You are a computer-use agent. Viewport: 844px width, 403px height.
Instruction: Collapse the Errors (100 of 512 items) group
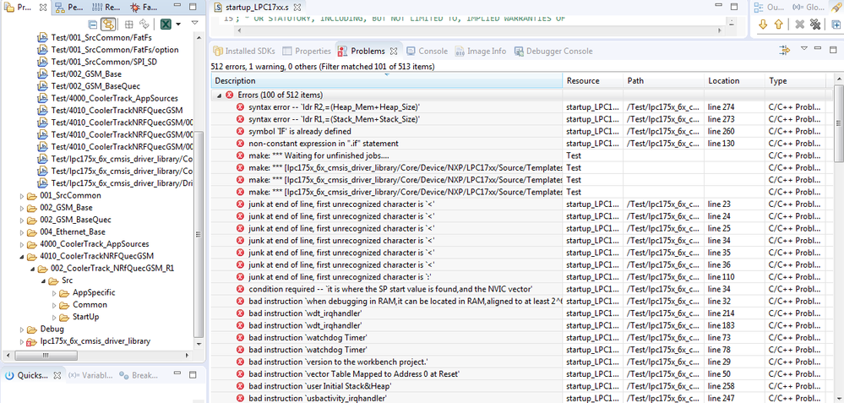tap(220, 95)
